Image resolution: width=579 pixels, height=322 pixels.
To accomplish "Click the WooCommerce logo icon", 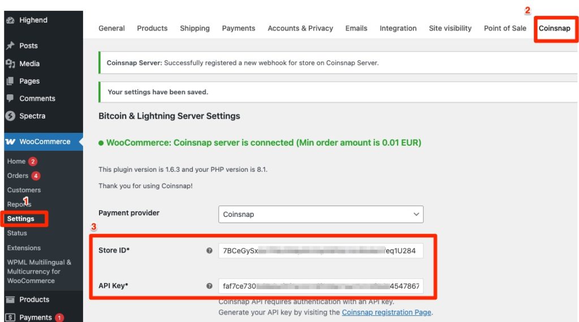I will tap(10, 142).
